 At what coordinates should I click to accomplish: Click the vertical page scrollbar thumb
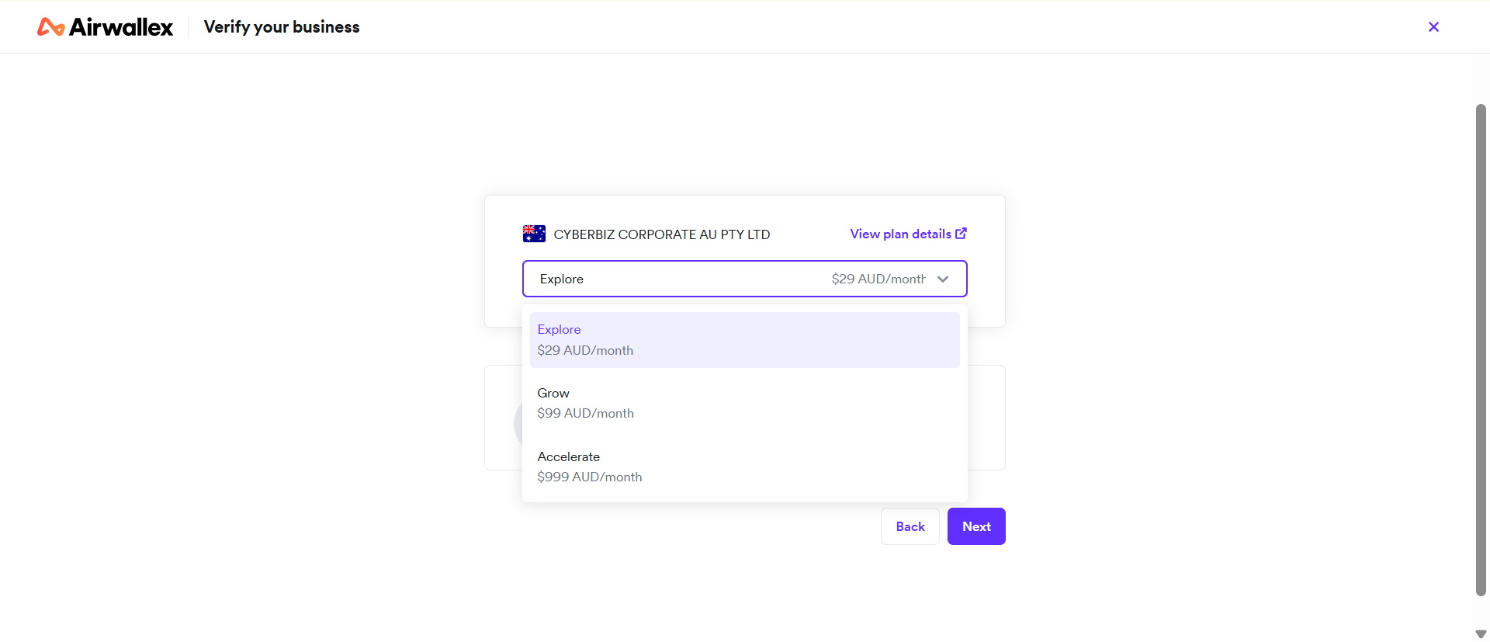pyautogui.click(x=1481, y=349)
